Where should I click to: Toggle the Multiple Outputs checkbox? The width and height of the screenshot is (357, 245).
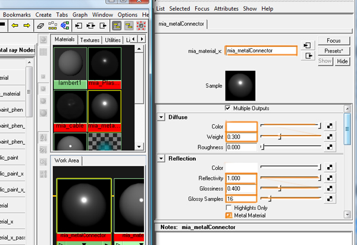[228, 108]
